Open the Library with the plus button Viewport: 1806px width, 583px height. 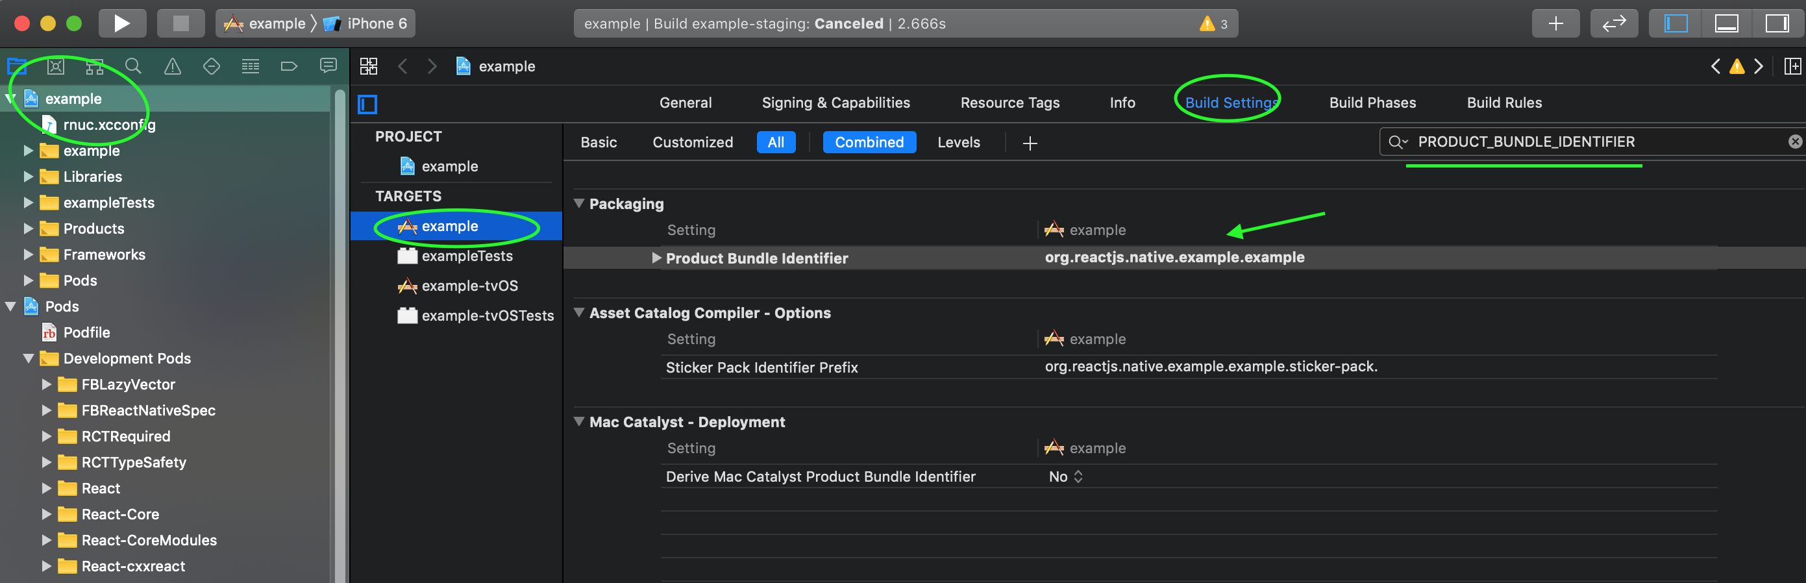1555,23
